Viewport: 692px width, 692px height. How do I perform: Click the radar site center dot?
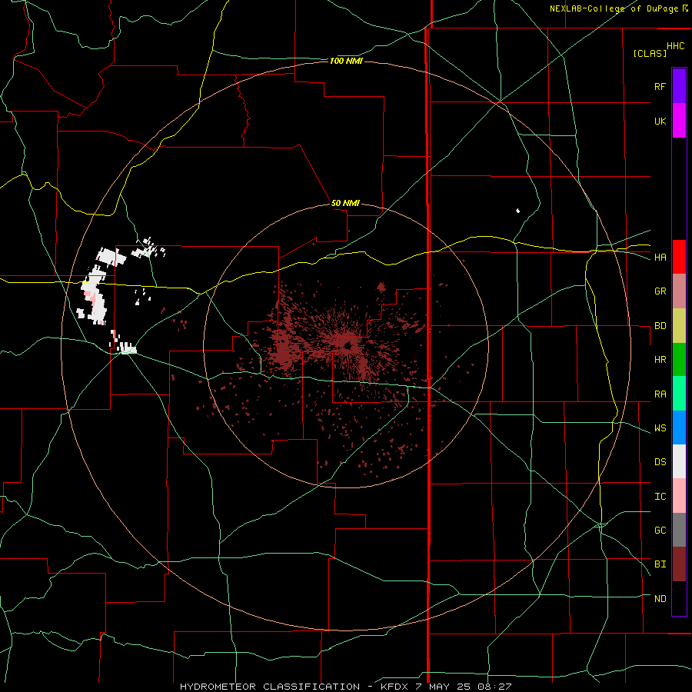tap(348, 345)
